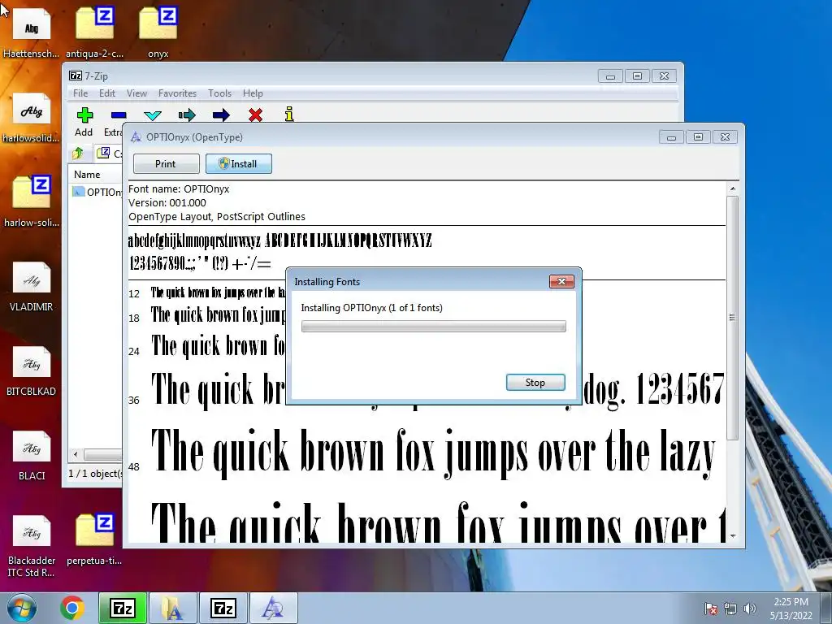Open the Favorites menu in 7-Zip
Viewport: 832px width, 624px height.
pyautogui.click(x=177, y=93)
